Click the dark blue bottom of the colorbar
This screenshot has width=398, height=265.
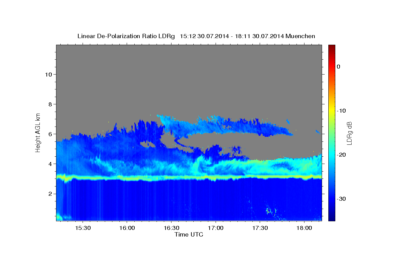pos(332,217)
